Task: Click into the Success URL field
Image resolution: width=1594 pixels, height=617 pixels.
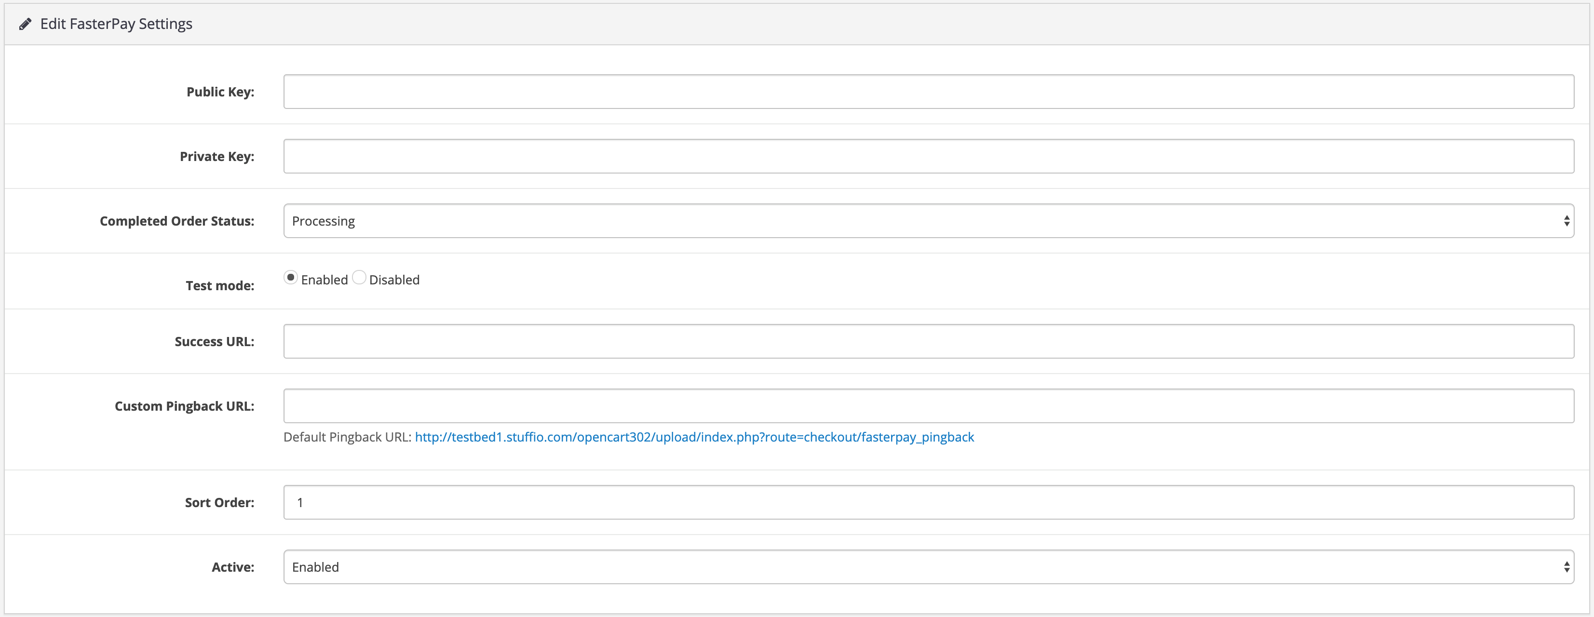Action: tap(928, 341)
